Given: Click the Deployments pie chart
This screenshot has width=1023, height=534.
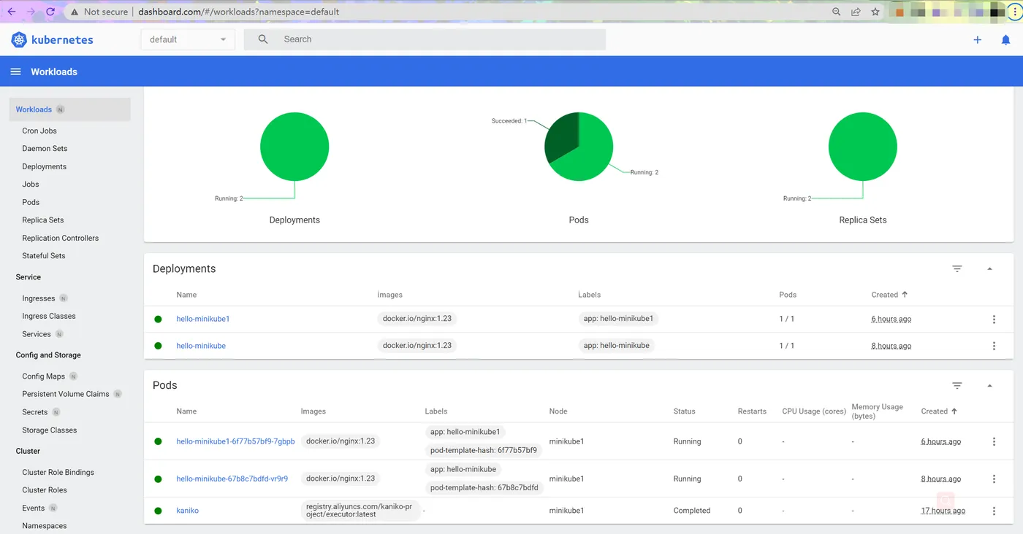Looking at the screenshot, I should 294,147.
